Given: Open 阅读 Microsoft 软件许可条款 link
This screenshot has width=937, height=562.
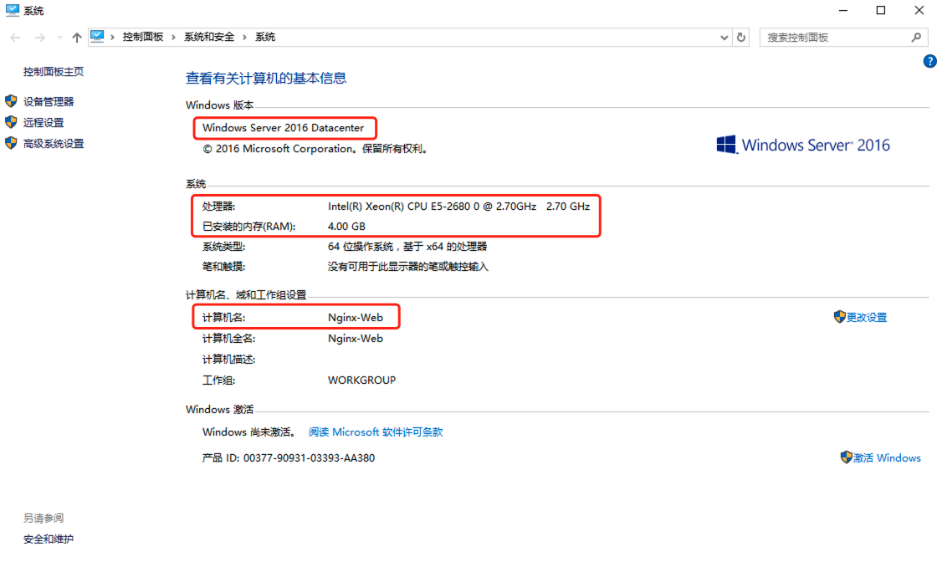Looking at the screenshot, I should tap(376, 432).
